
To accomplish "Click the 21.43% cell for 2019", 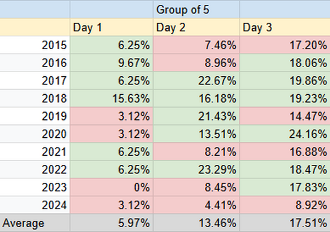I will coord(196,116).
